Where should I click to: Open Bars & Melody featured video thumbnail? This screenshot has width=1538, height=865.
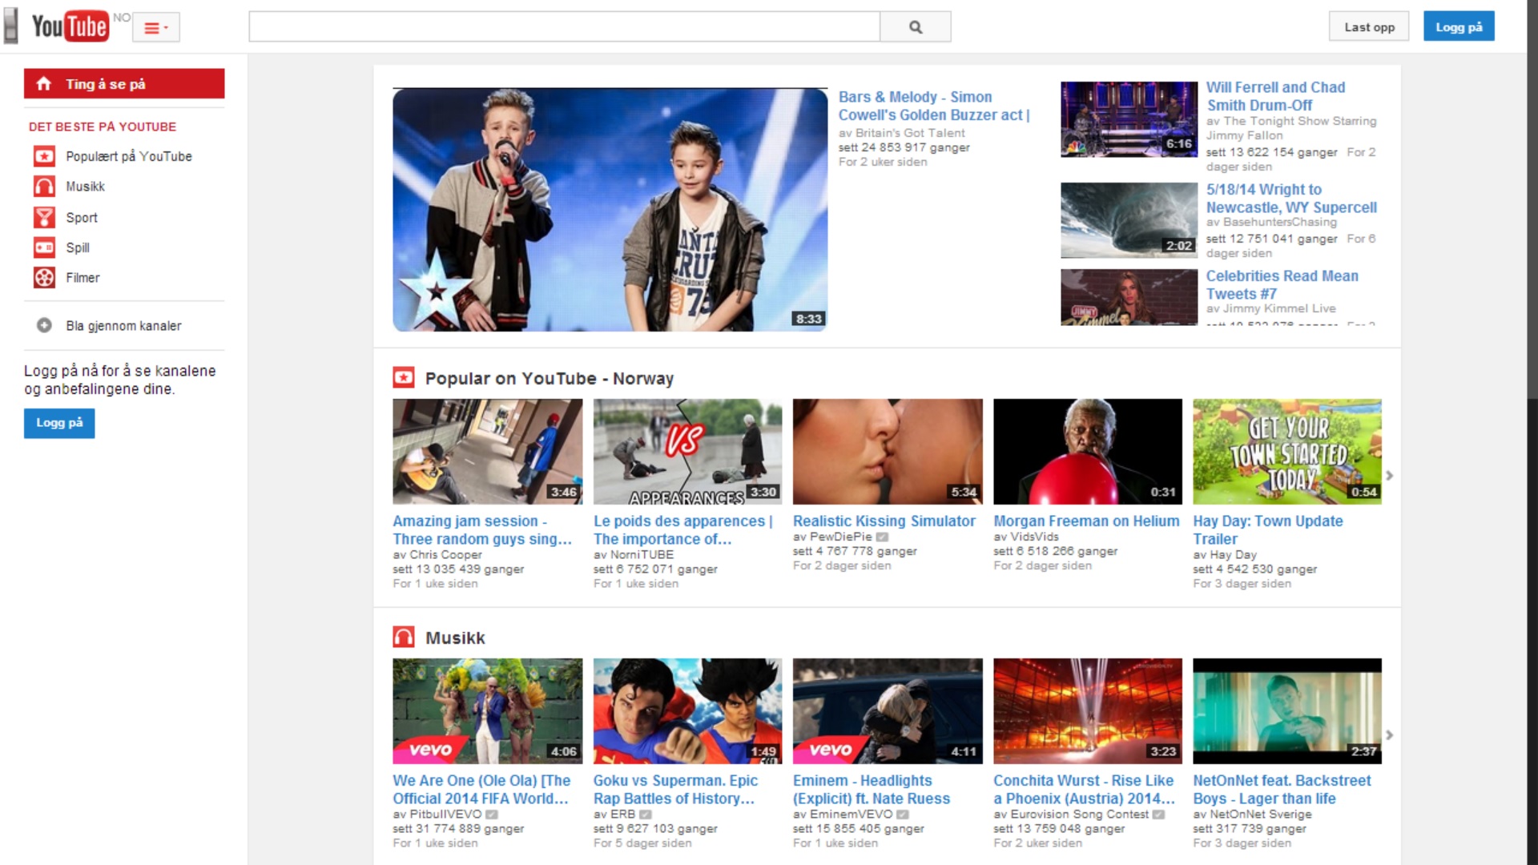[610, 210]
